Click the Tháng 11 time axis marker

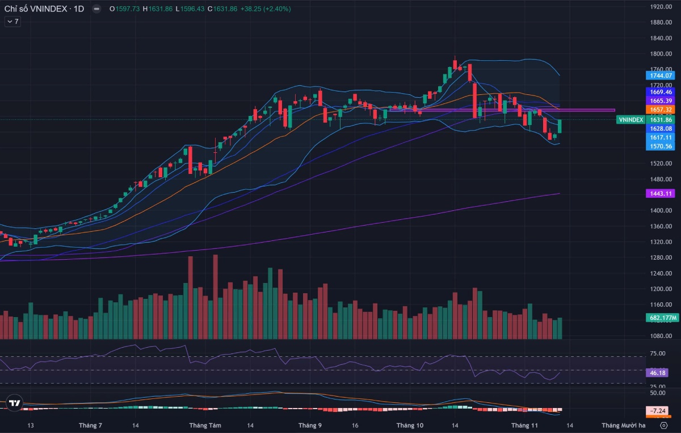tap(524, 425)
